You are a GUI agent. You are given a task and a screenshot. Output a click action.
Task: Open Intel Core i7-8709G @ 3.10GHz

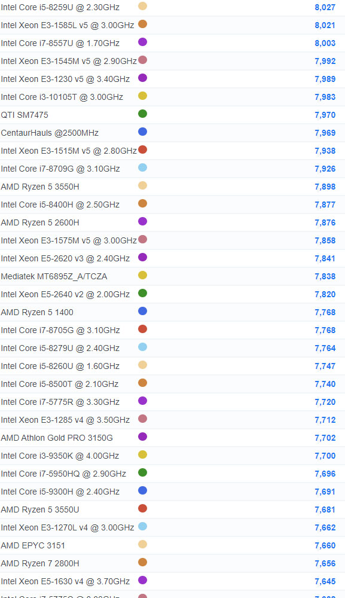60,169
